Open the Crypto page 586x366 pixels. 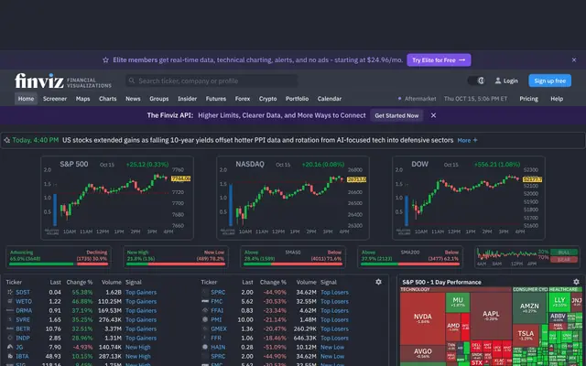pyautogui.click(x=268, y=99)
